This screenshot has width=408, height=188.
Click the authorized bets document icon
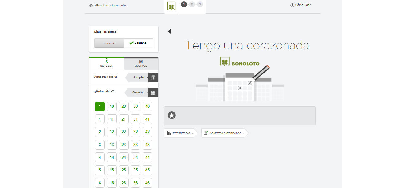[x=206, y=133]
